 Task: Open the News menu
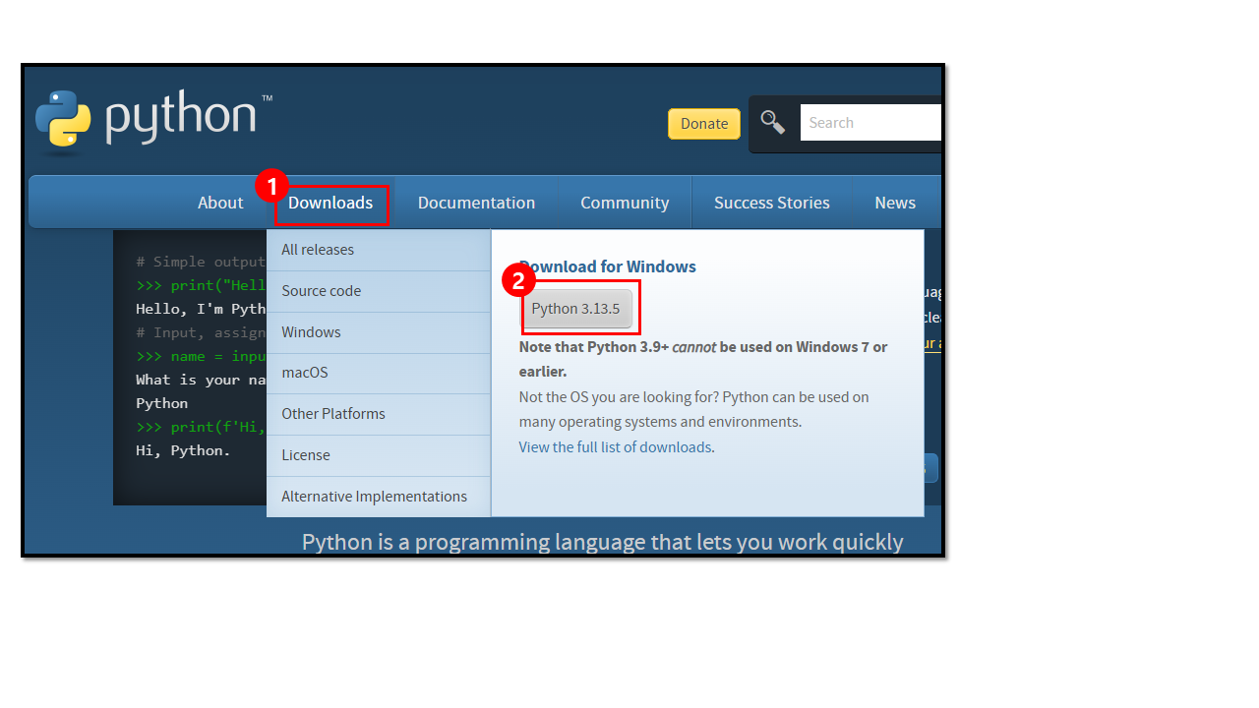tap(895, 203)
